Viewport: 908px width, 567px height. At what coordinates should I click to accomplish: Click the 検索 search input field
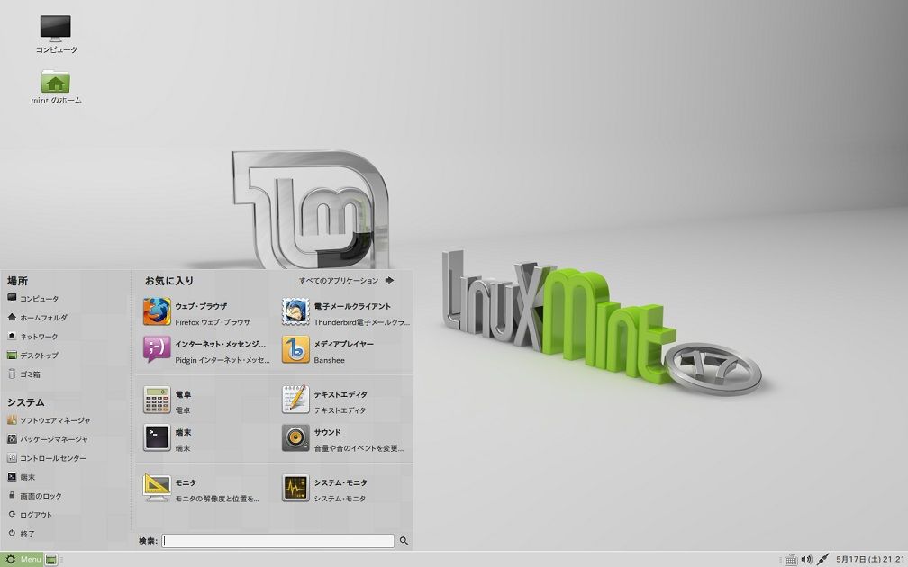(x=278, y=541)
